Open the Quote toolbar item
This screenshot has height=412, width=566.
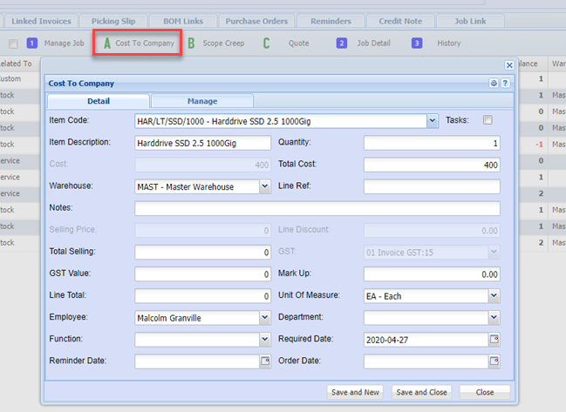pos(266,43)
